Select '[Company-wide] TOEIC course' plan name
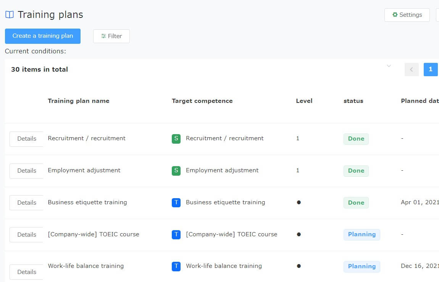This screenshot has height=282, width=439. click(94, 234)
